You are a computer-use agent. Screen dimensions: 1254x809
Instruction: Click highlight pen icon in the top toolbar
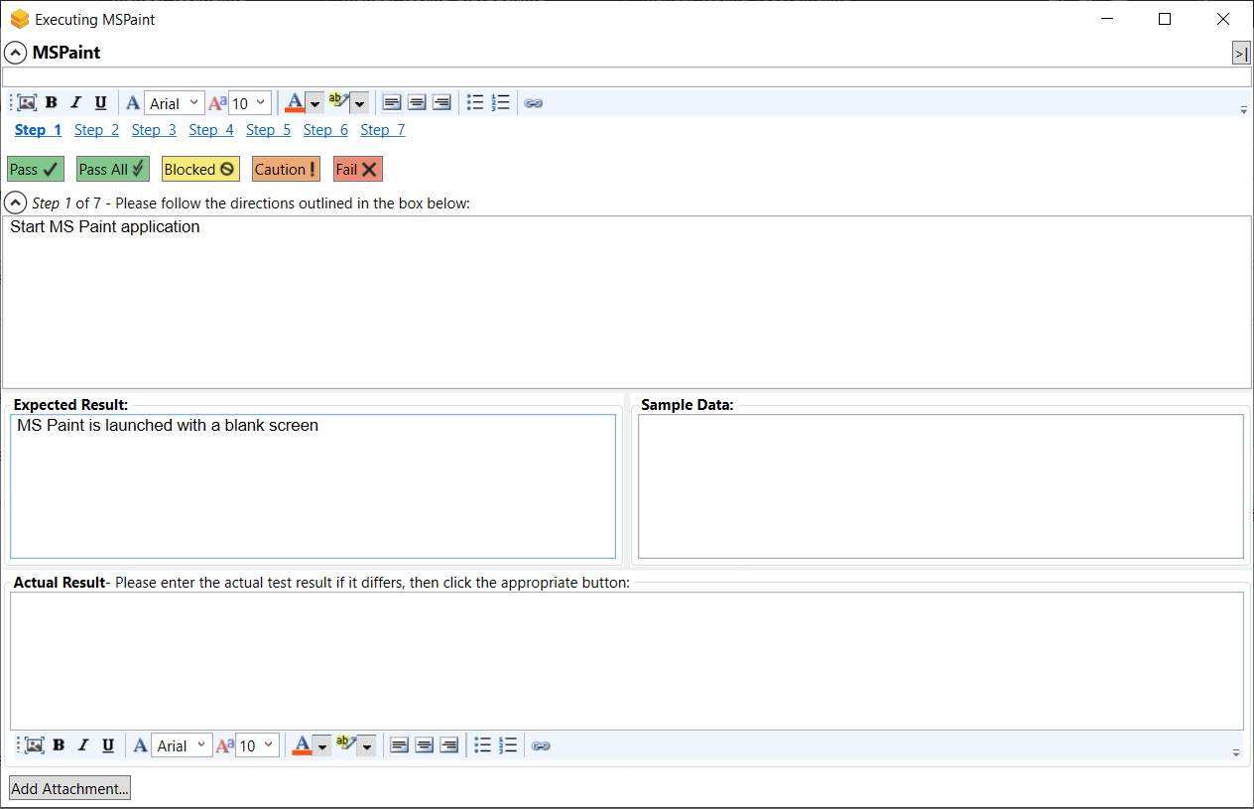338,102
